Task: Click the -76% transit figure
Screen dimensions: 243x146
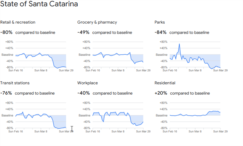Action: click(x=6, y=93)
